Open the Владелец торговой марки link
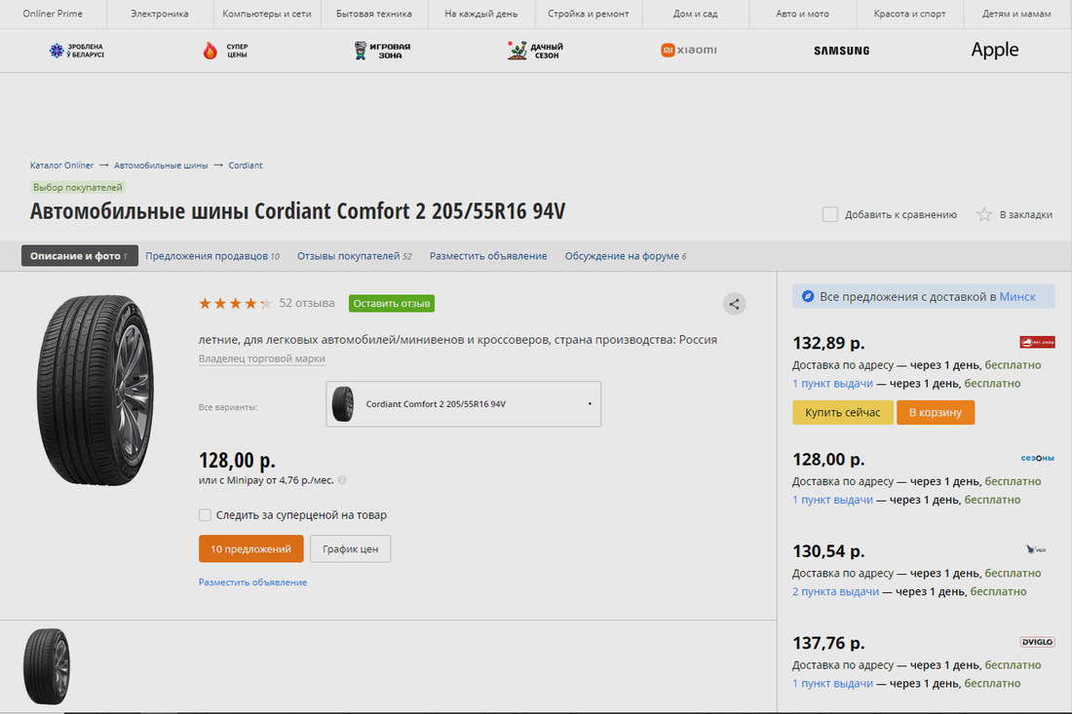The height and width of the screenshot is (714, 1072). pyautogui.click(x=262, y=358)
